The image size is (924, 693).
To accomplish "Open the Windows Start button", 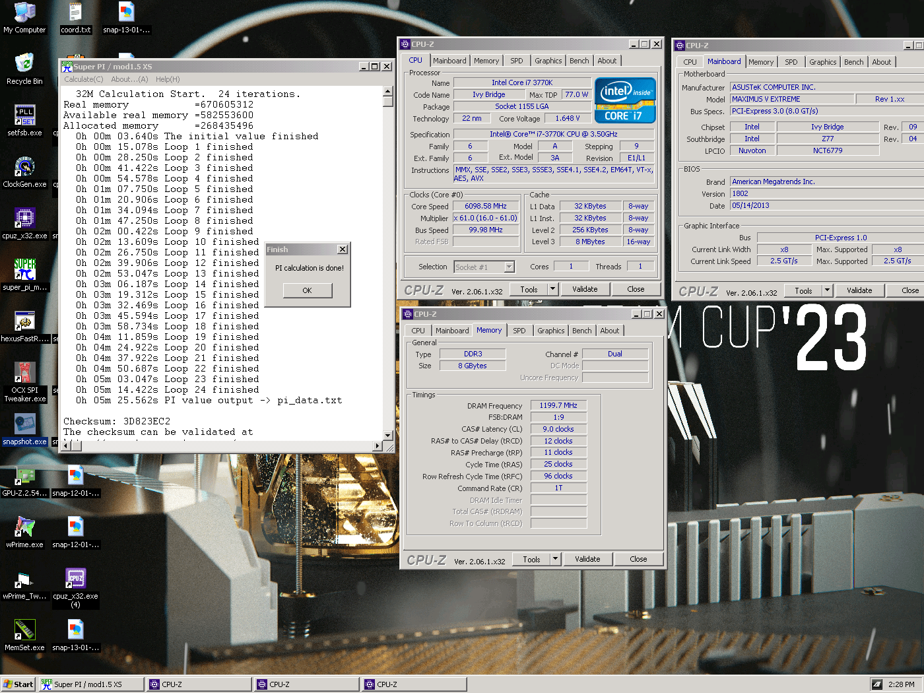I will coord(18,684).
